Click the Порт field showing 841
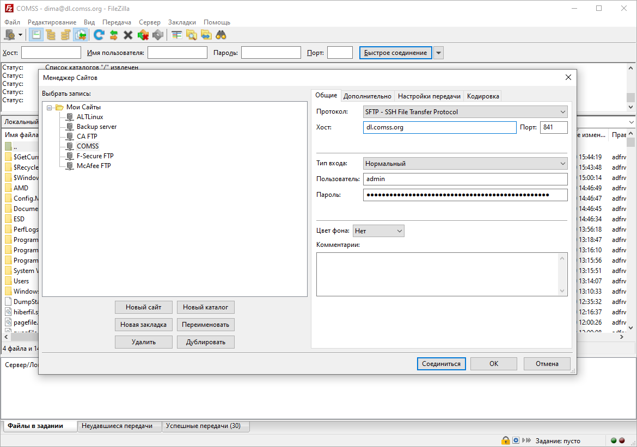The height and width of the screenshot is (447, 637). pyautogui.click(x=554, y=127)
